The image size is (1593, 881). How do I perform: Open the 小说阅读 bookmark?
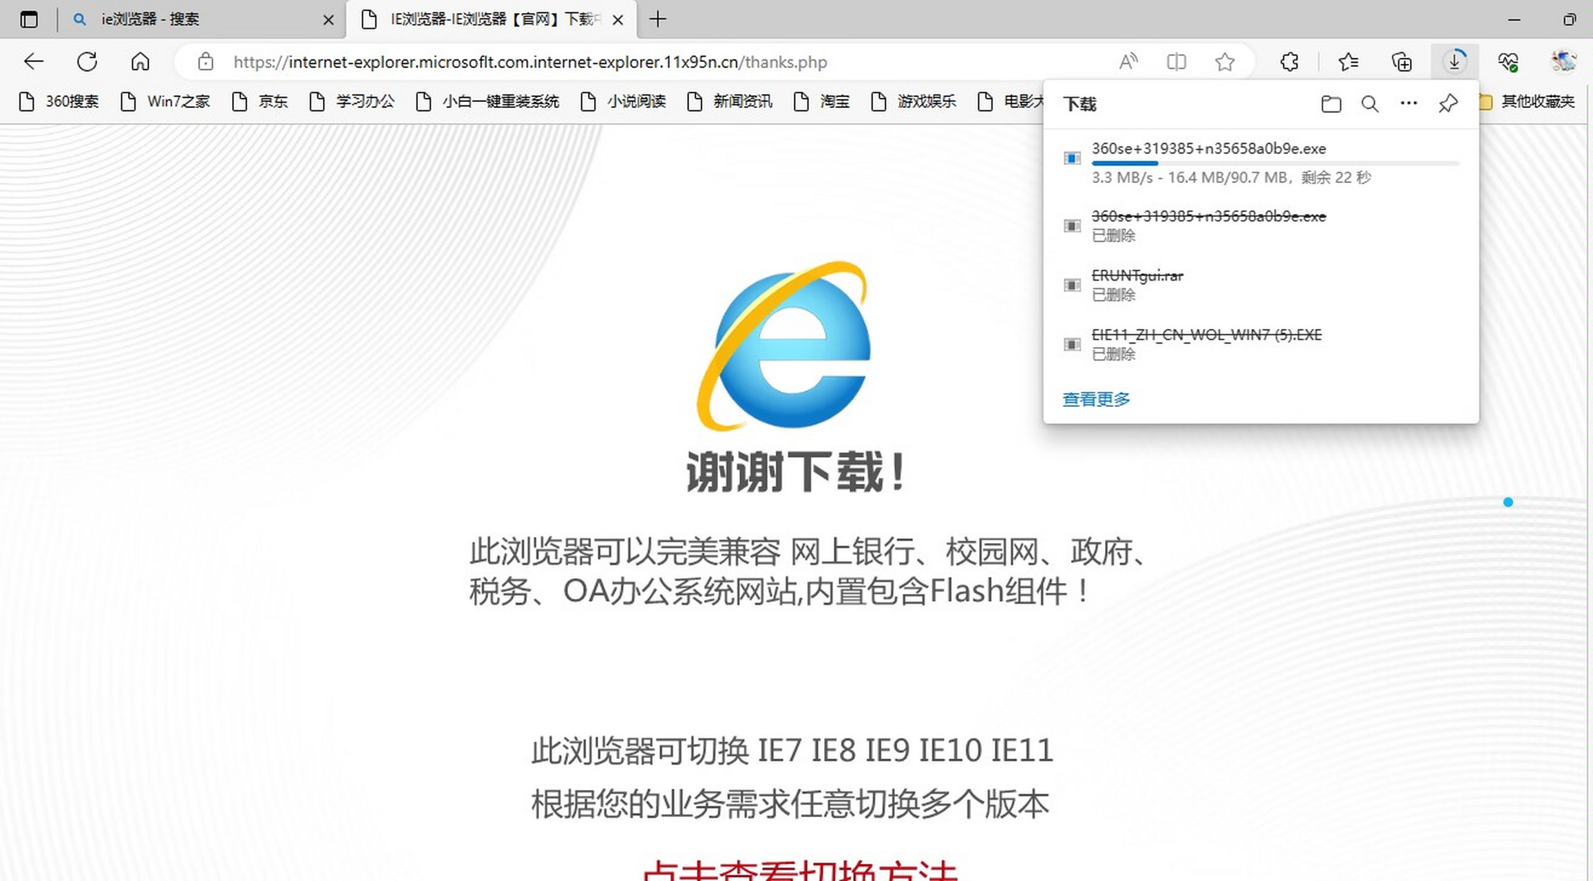(x=623, y=102)
